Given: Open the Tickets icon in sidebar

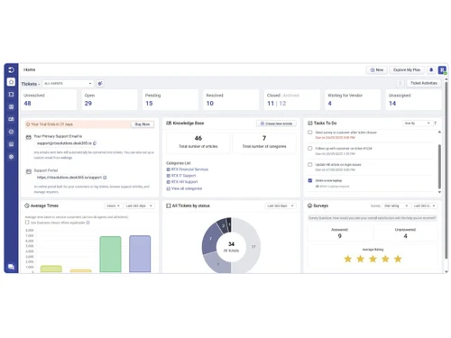Looking at the screenshot, I should point(11,95).
